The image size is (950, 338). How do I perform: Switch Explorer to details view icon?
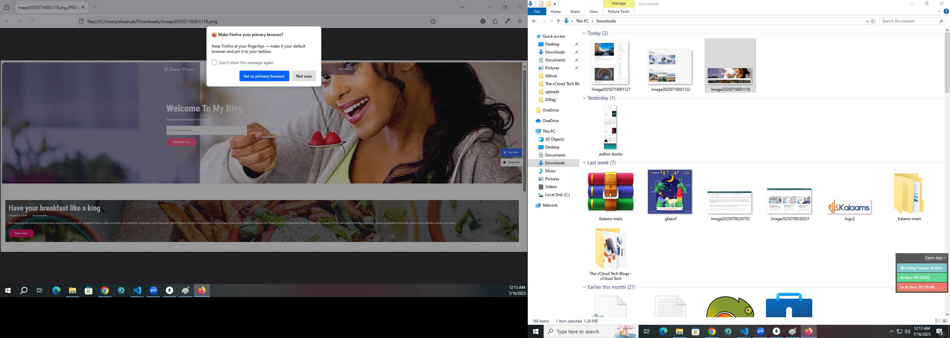pos(938,321)
